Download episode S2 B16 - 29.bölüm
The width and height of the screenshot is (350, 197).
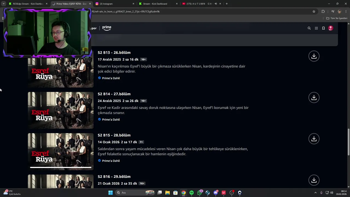click(314, 180)
